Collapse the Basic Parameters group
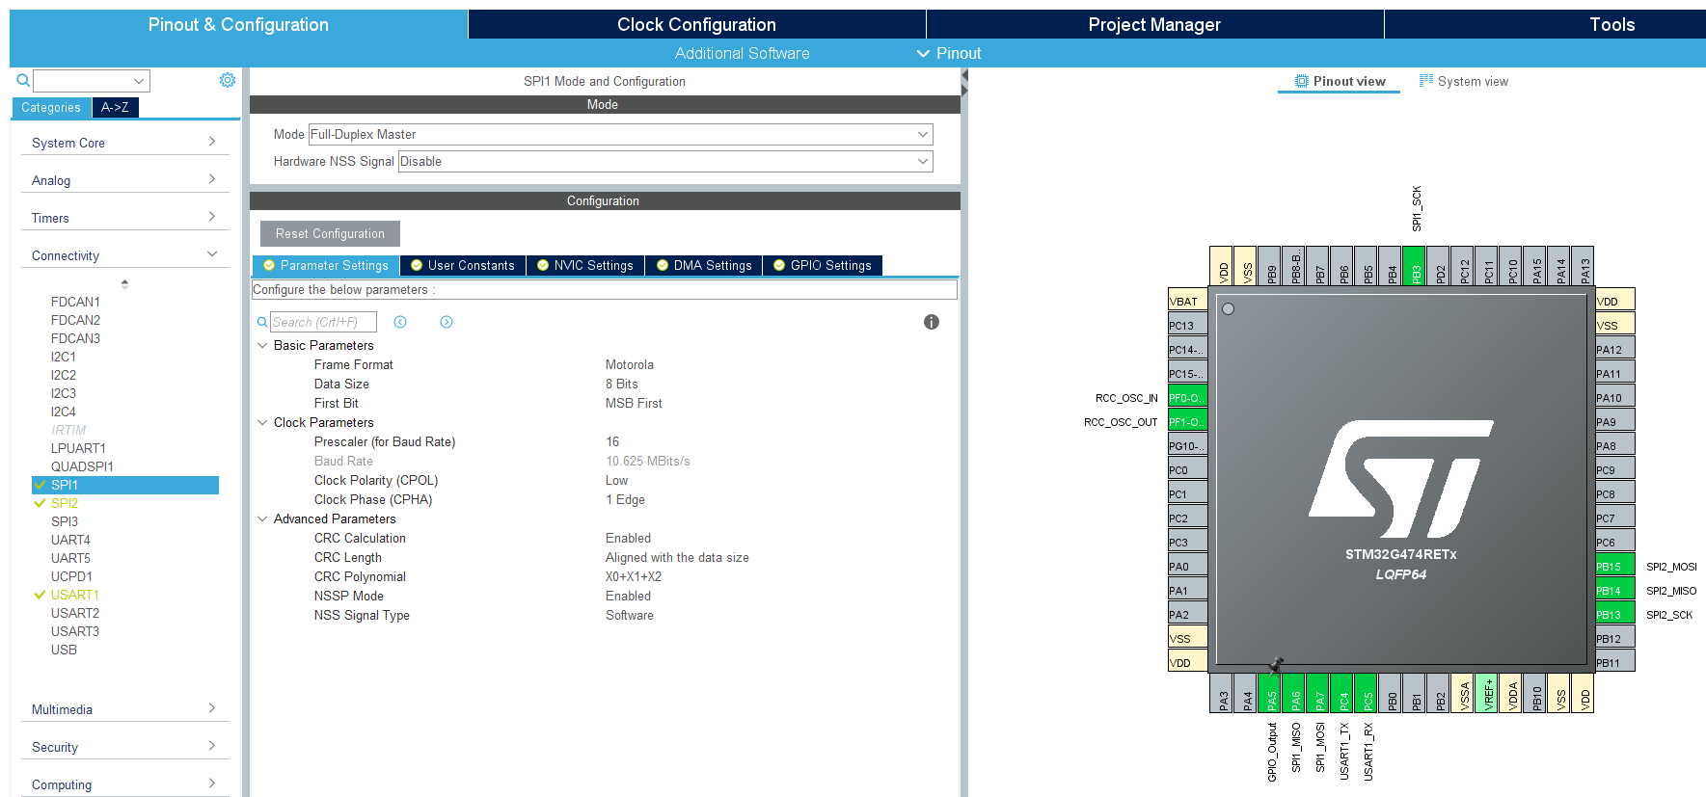 [262, 345]
